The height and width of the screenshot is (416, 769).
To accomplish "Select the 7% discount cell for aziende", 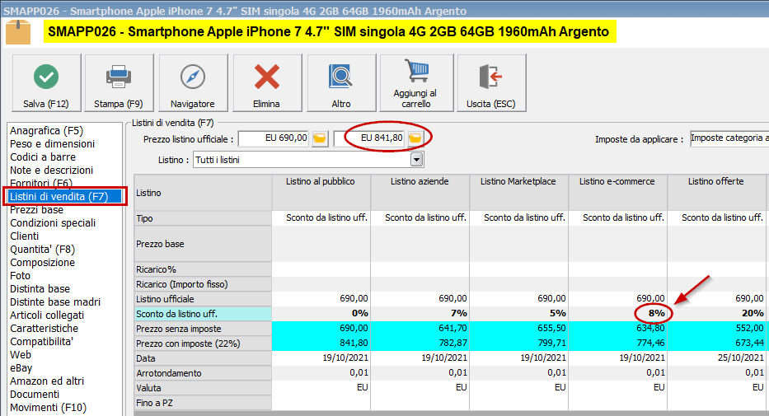I will click(x=420, y=314).
